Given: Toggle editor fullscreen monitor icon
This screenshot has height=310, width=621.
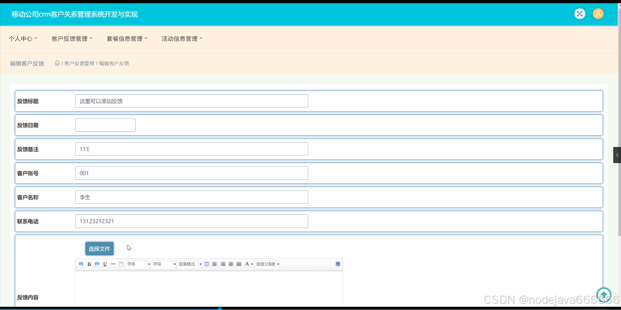Looking at the screenshot, I should 338,264.
